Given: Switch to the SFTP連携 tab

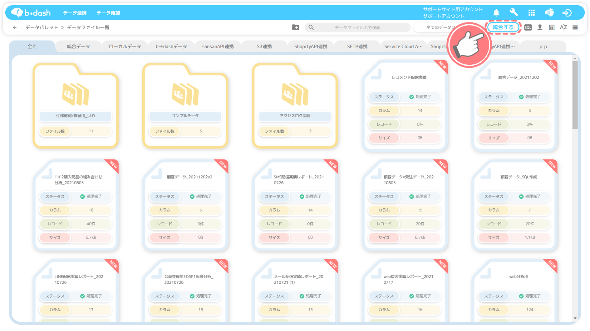Looking at the screenshot, I should (x=357, y=46).
